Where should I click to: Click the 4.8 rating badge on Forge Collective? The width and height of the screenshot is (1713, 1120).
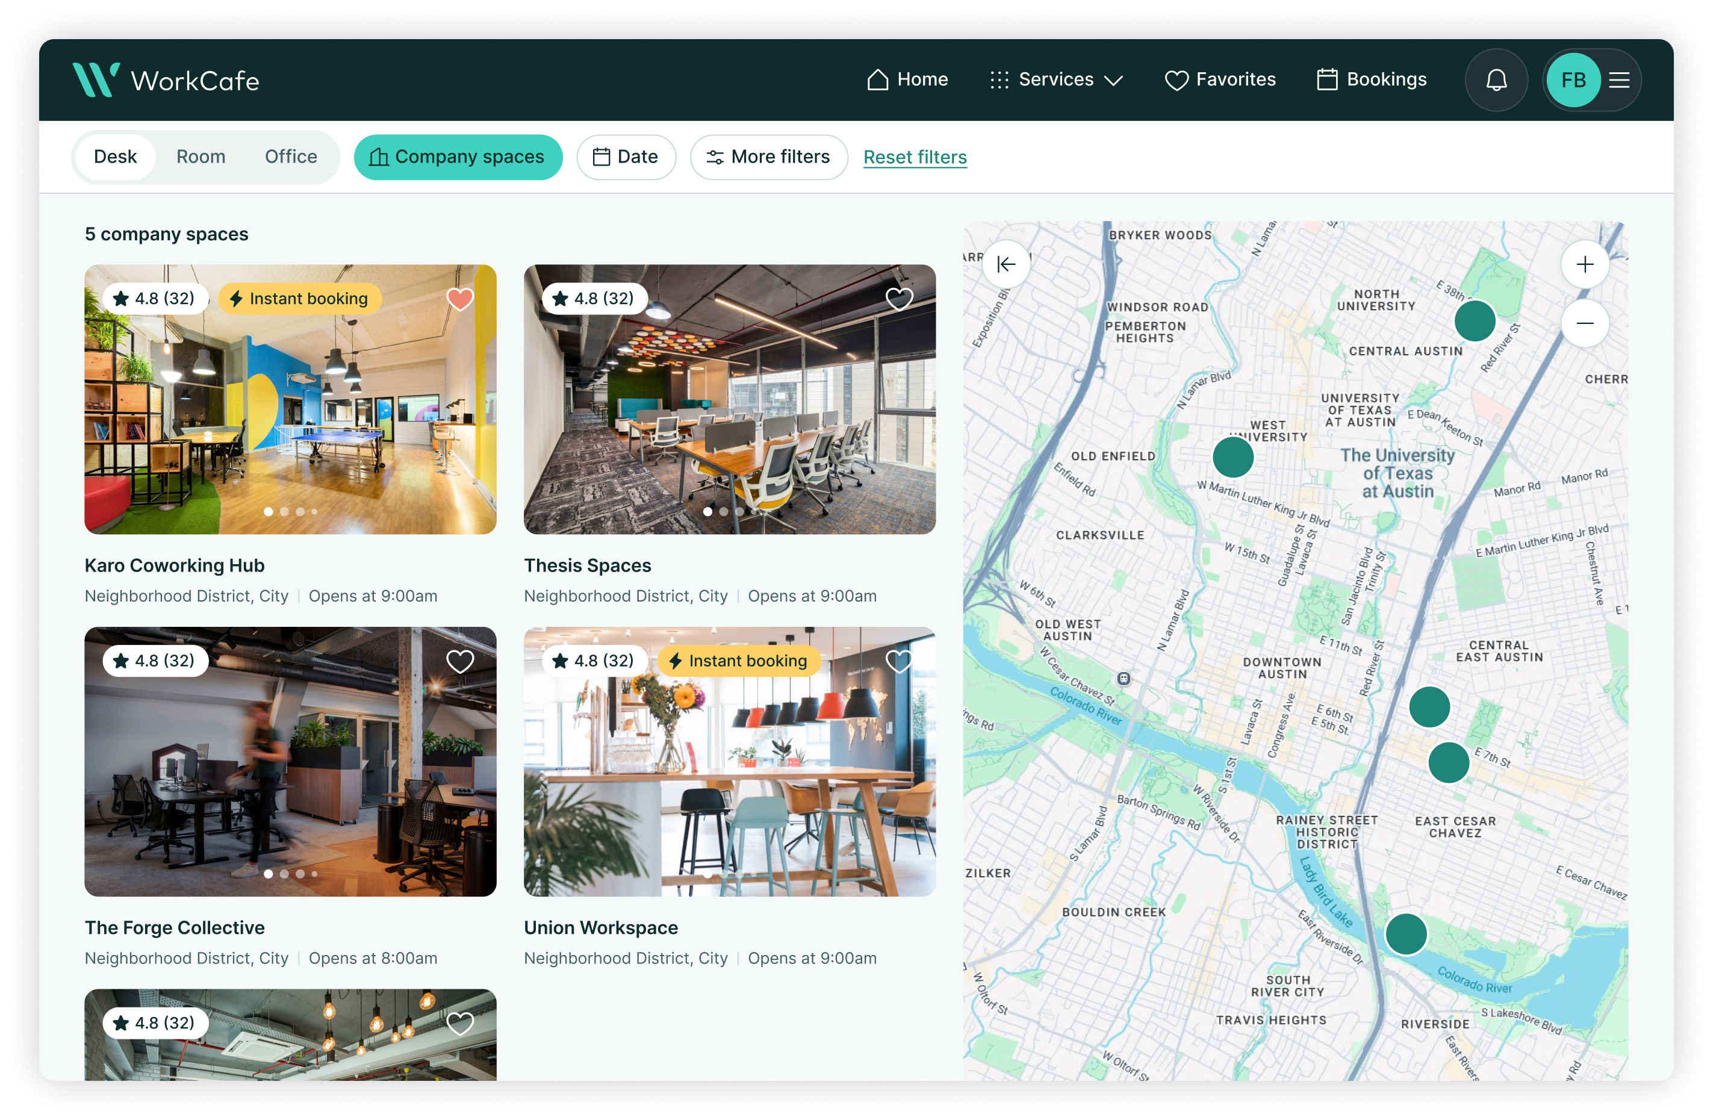click(x=155, y=661)
